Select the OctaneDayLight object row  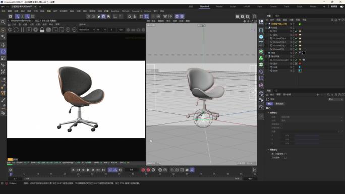[280, 60]
